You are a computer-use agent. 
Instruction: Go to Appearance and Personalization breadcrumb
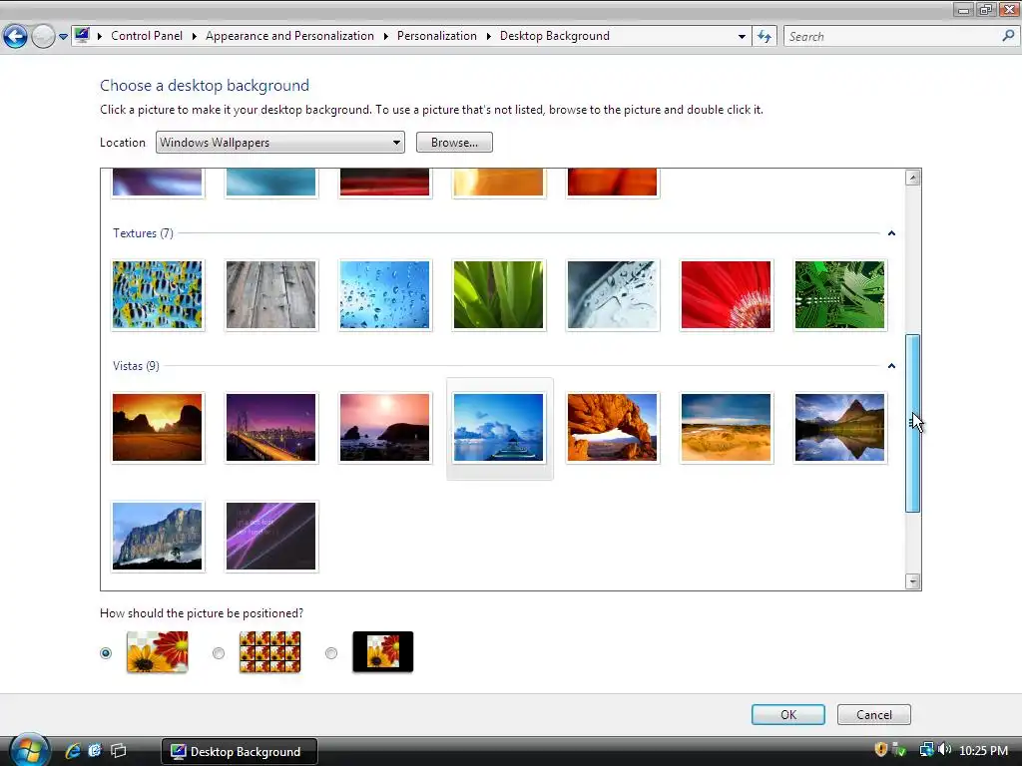click(289, 36)
